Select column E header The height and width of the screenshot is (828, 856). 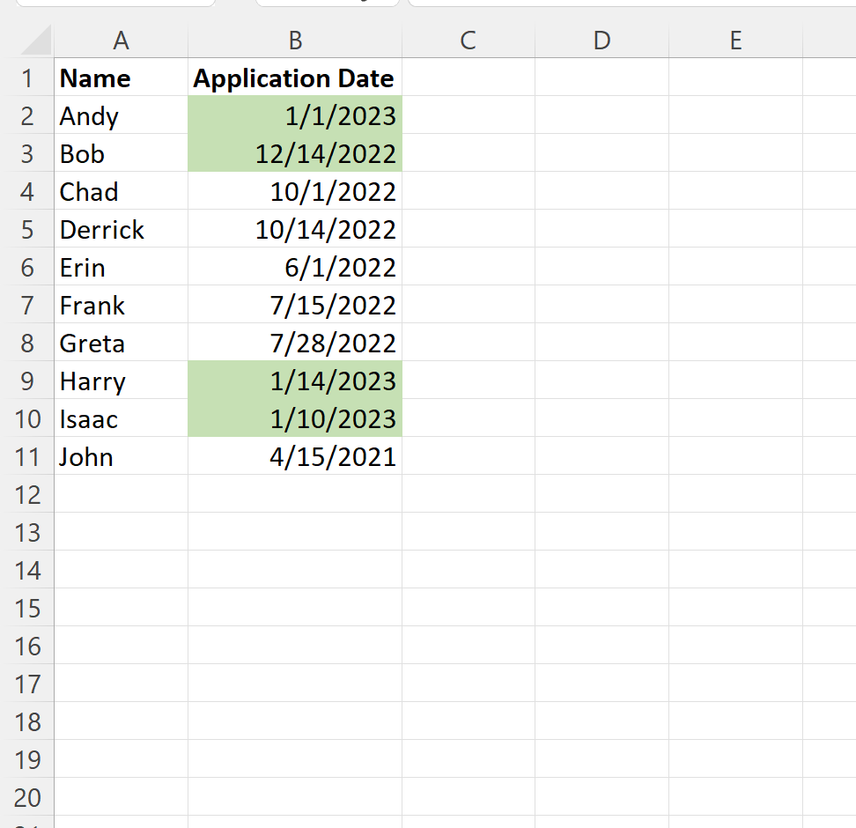[x=735, y=41]
